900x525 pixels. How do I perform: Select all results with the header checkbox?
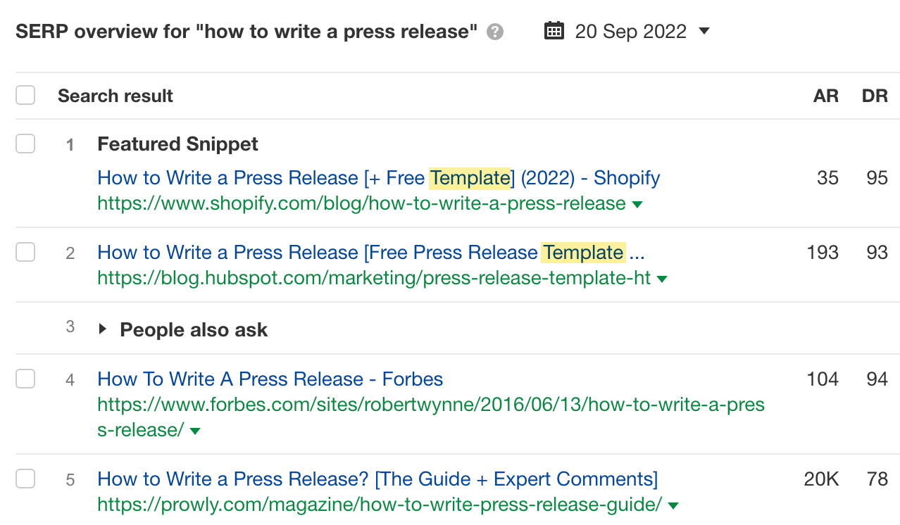tap(25, 94)
